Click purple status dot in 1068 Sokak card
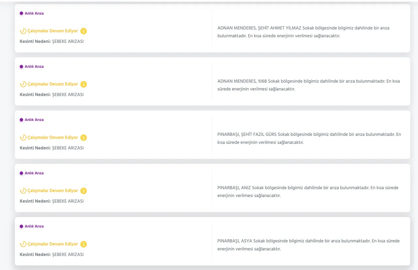The height and width of the screenshot is (270, 418). point(21,67)
